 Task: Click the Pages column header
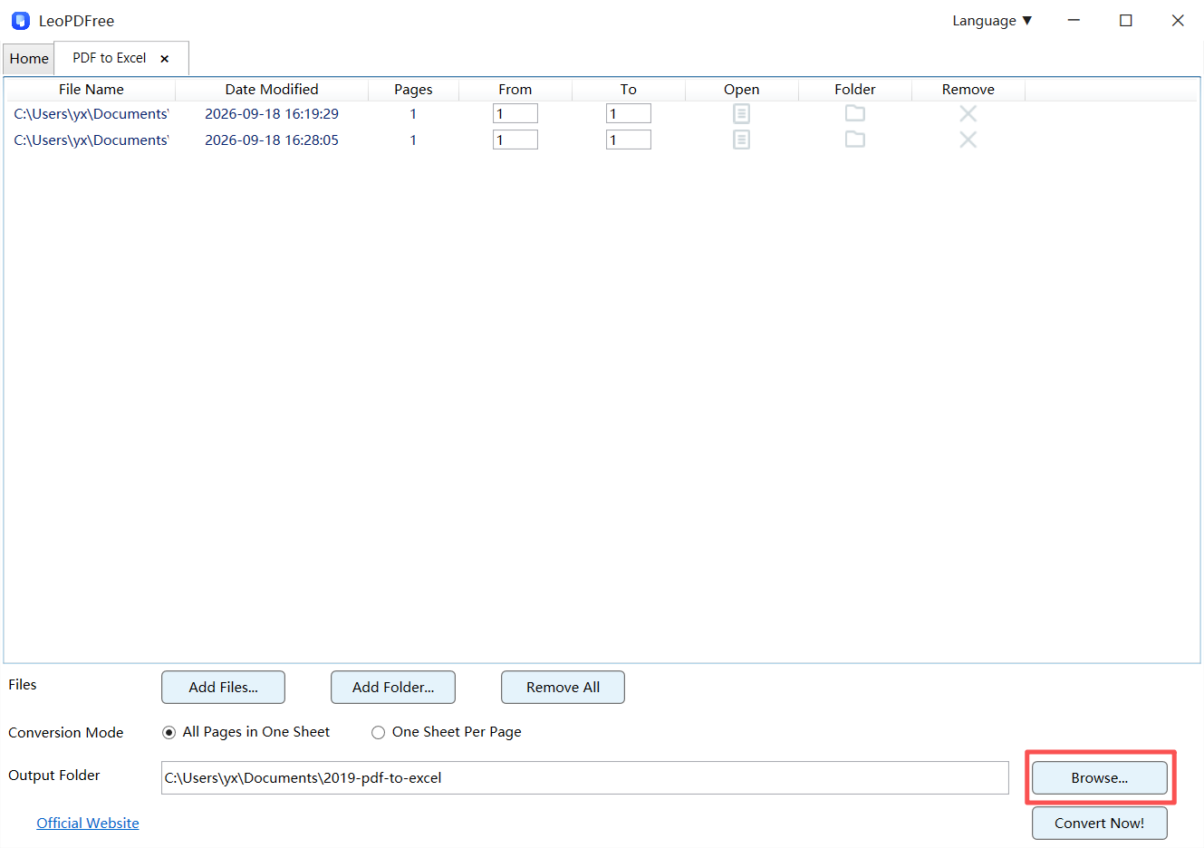pos(413,89)
